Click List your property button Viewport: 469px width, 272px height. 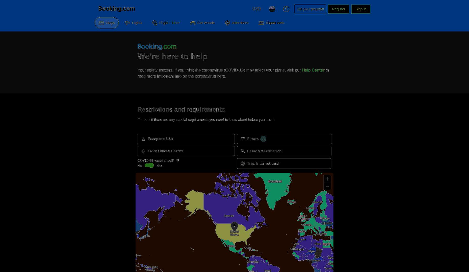pos(310,9)
